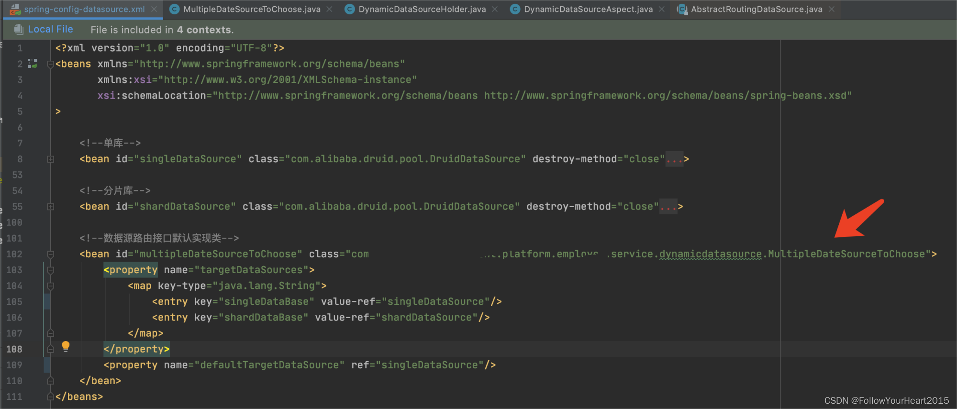This screenshot has height=409, width=957.
Task: Click "defaultTargetDataSource" property name
Action: coord(269,365)
